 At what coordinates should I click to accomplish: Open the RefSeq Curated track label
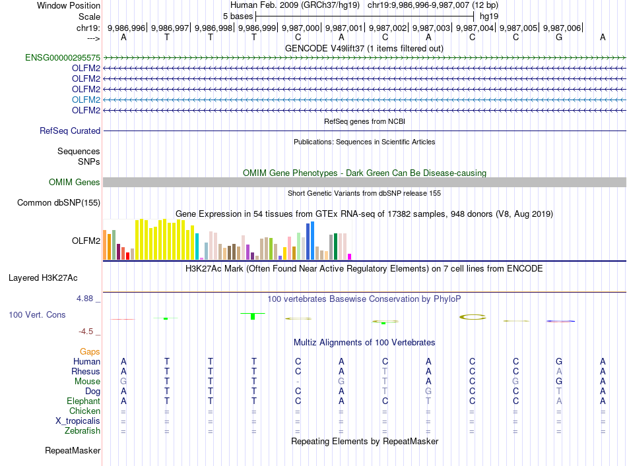(x=70, y=131)
